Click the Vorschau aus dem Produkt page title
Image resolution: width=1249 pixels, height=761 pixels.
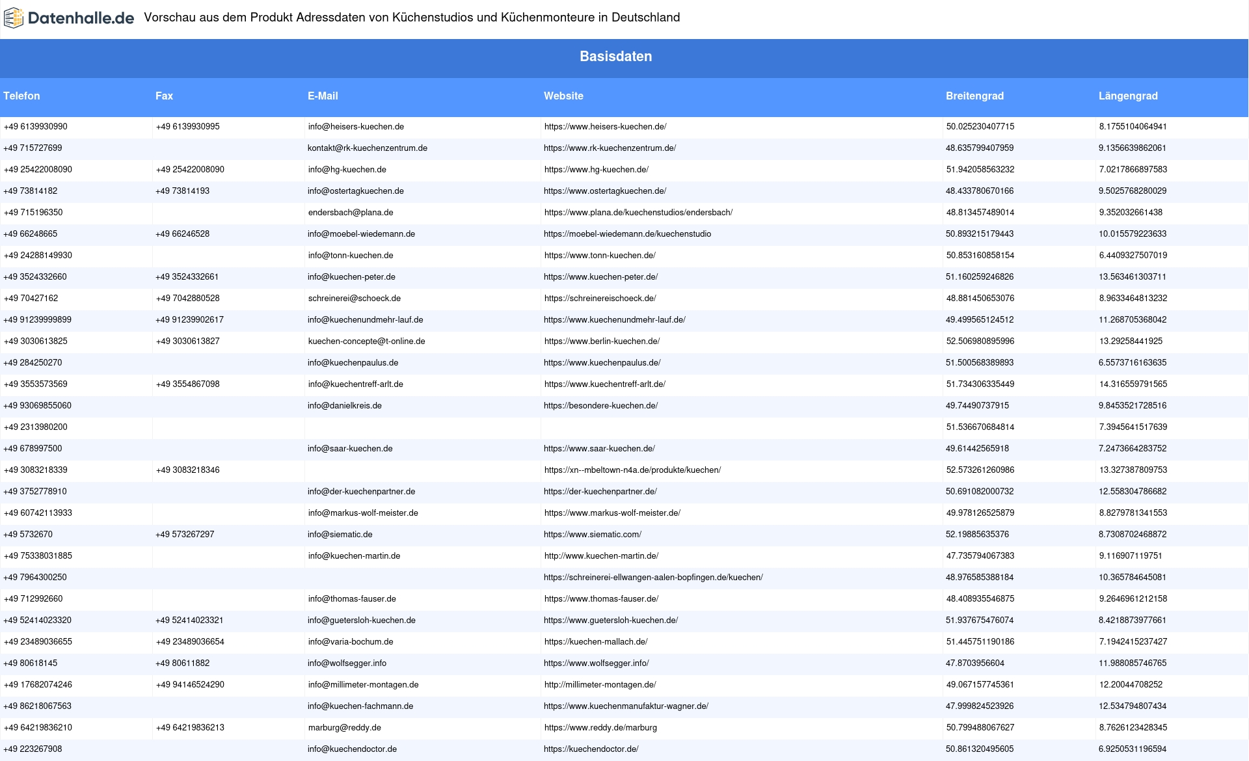[412, 18]
